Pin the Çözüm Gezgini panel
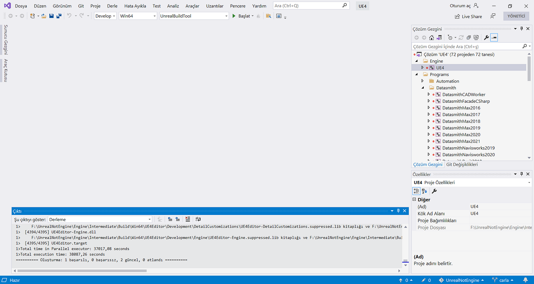 click(x=521, y=29)
